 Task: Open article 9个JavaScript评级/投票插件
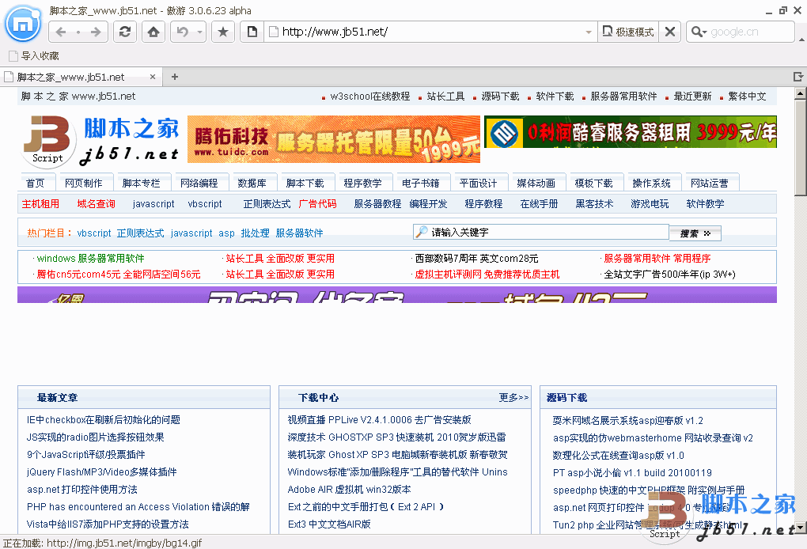[86, 455]
